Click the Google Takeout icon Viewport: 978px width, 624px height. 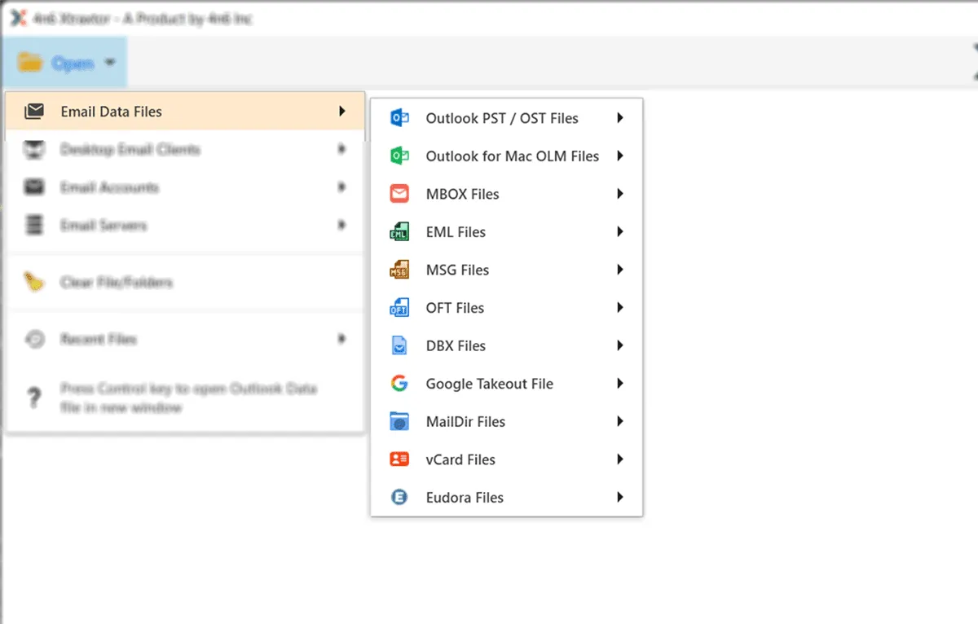pos(399,383)
